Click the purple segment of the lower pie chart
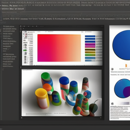Screen dimensions: 130x130 click(x=126, y=92)
